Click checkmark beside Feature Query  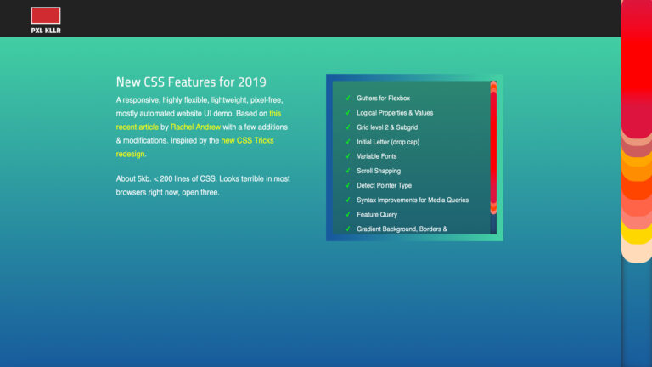pos(348,214)
